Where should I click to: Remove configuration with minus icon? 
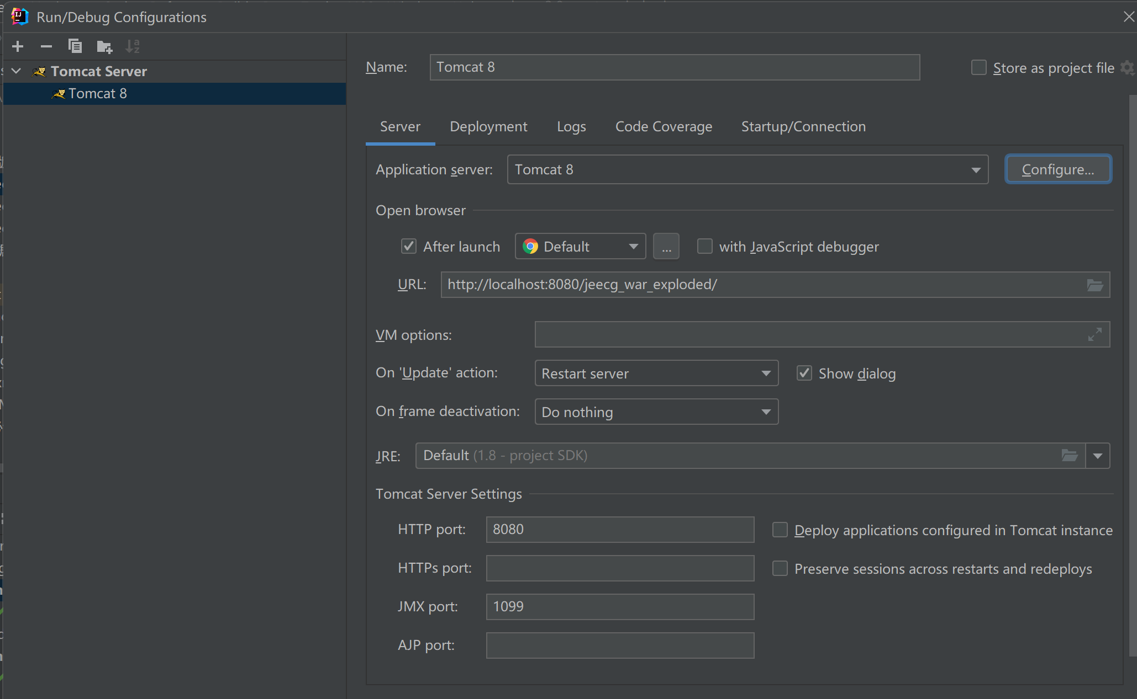(x=46, y=46)
